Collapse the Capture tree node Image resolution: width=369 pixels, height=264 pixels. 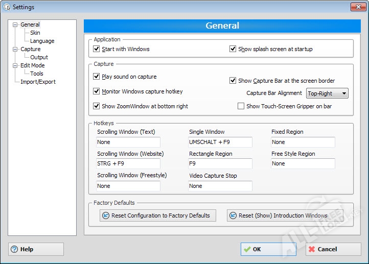point(15,49)
